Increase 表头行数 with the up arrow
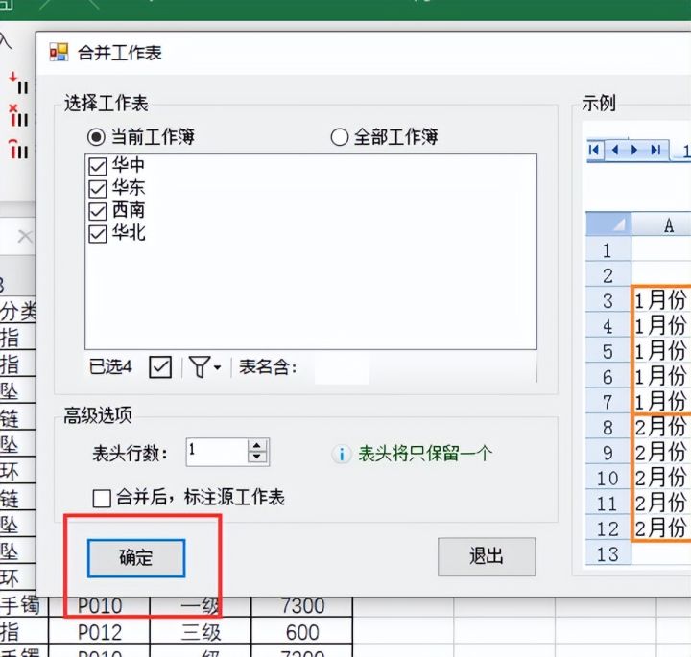 (257, 445)
